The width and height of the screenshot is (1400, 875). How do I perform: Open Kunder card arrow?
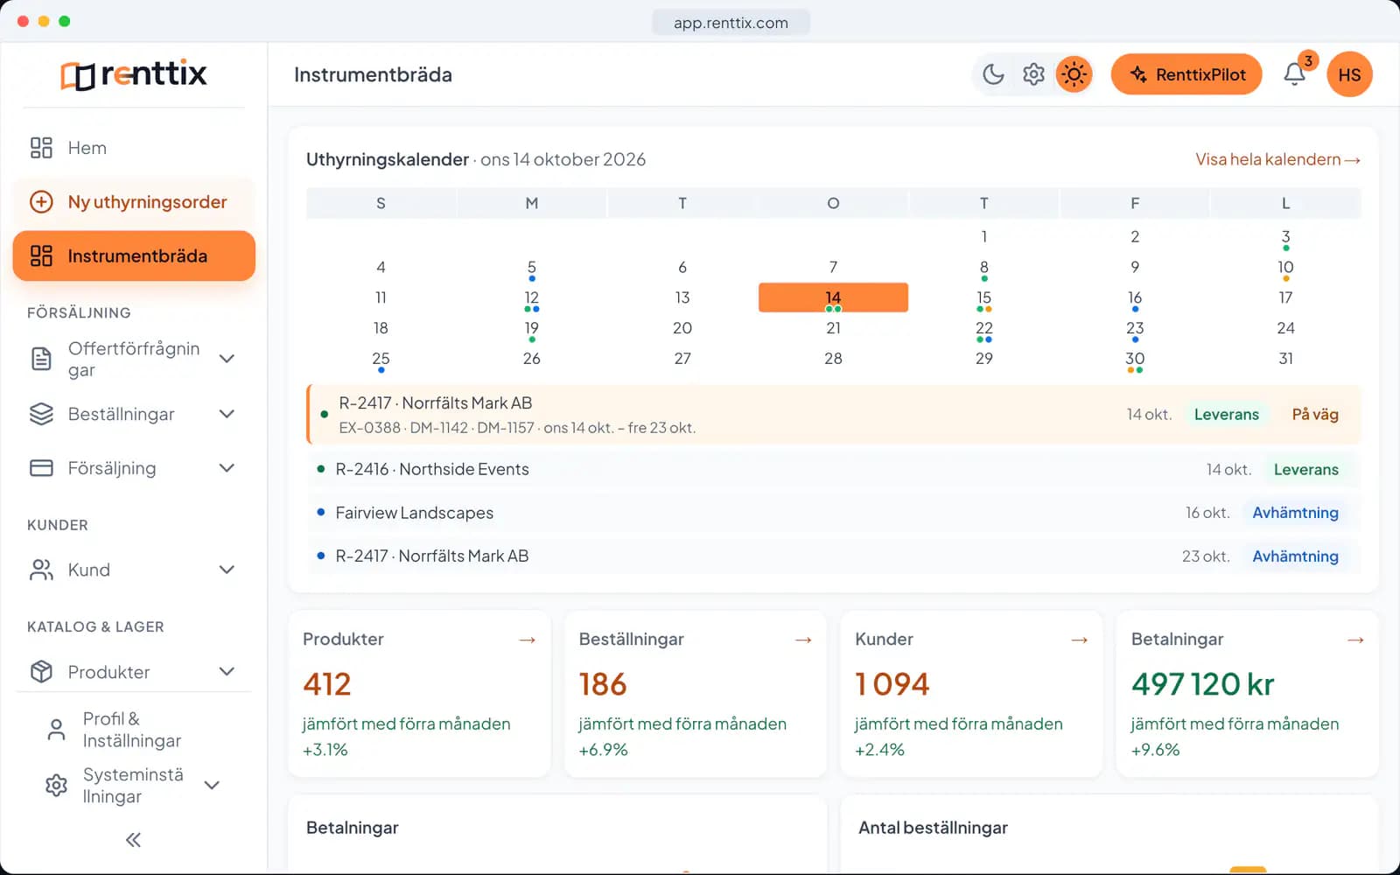click(x=1079, y=640)
